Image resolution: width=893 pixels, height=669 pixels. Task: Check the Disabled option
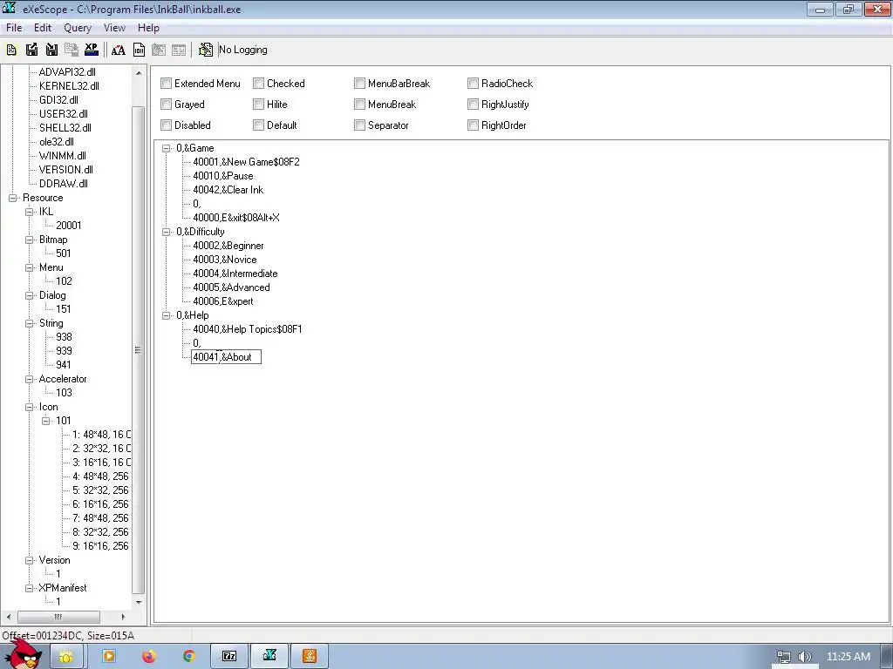(167, 125)
